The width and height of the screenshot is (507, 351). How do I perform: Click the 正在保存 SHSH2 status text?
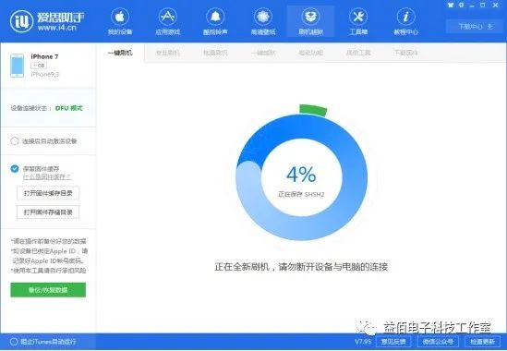pyautogui.click(x=301, y=194)
